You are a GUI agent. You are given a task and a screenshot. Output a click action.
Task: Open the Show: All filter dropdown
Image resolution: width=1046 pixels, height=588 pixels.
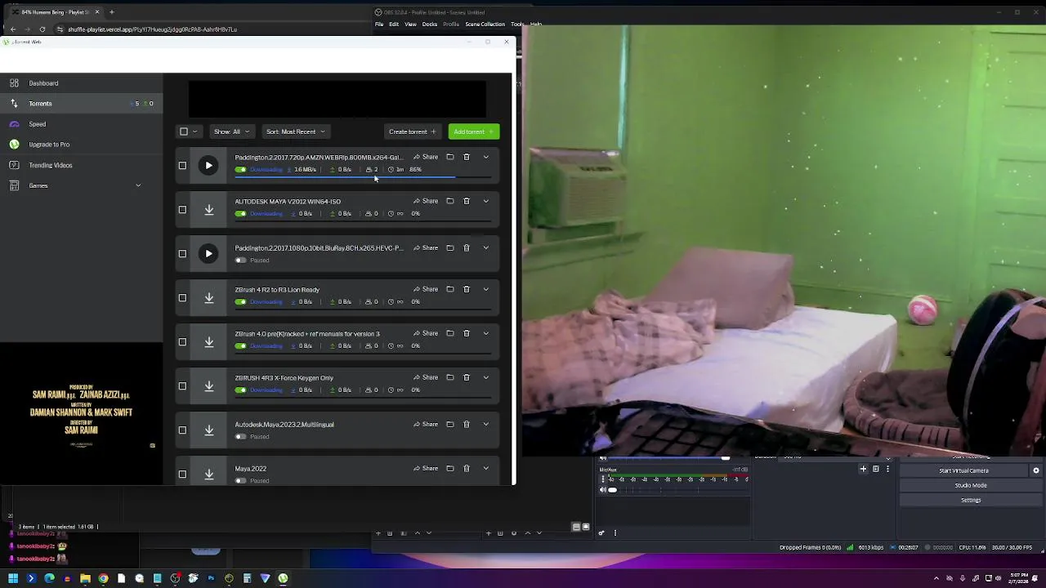click(231, 131)
